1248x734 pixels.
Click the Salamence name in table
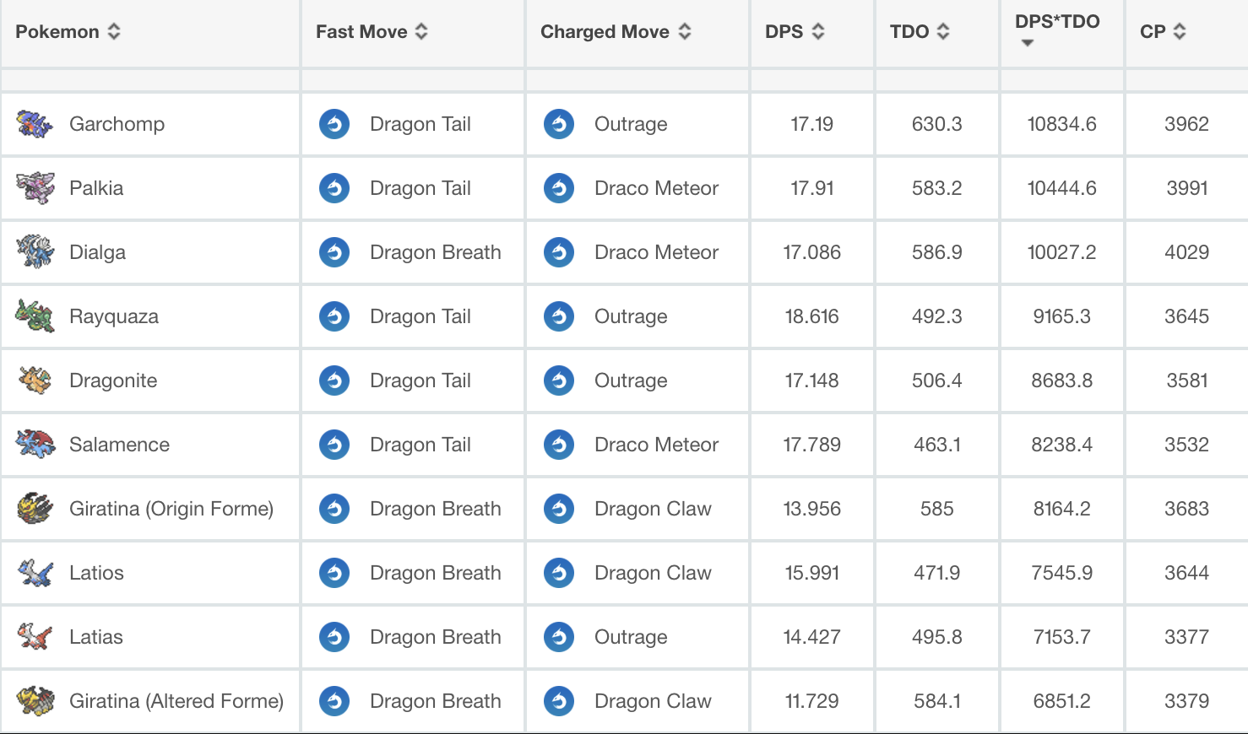tap(119, 445)
